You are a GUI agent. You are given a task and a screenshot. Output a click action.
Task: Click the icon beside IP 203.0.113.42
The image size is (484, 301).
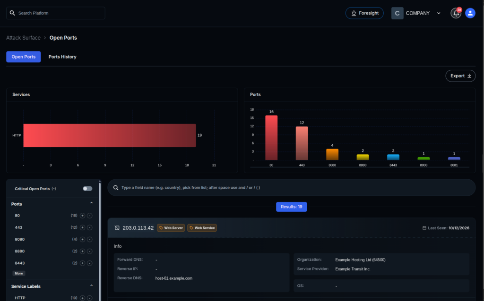pyautogui.click(x=117, y=228)
